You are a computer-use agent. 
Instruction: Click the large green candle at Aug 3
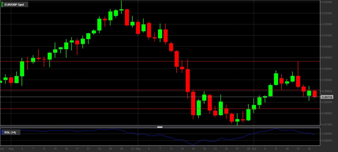coord(22,69)
